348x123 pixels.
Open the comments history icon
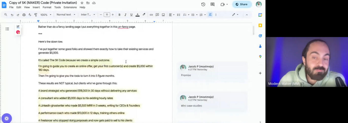coord(212,4)
